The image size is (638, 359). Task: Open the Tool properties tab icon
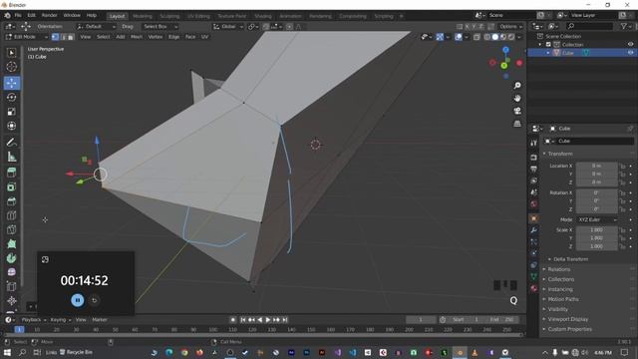point(534,143)
